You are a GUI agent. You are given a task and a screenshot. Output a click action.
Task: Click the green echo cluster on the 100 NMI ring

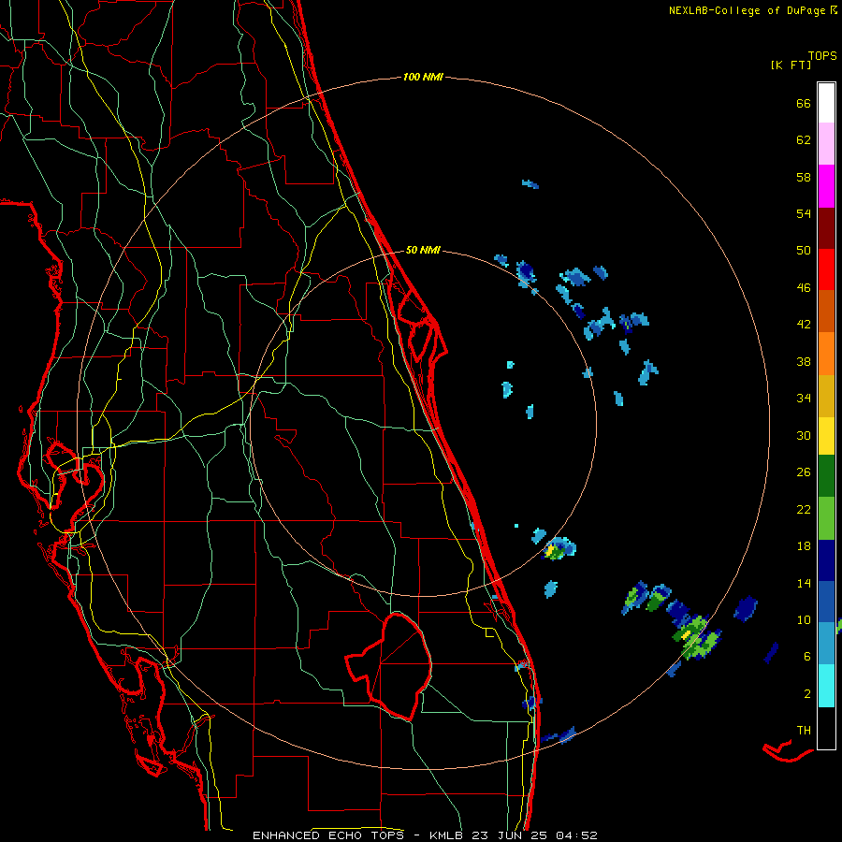click(x=696, y=638)
